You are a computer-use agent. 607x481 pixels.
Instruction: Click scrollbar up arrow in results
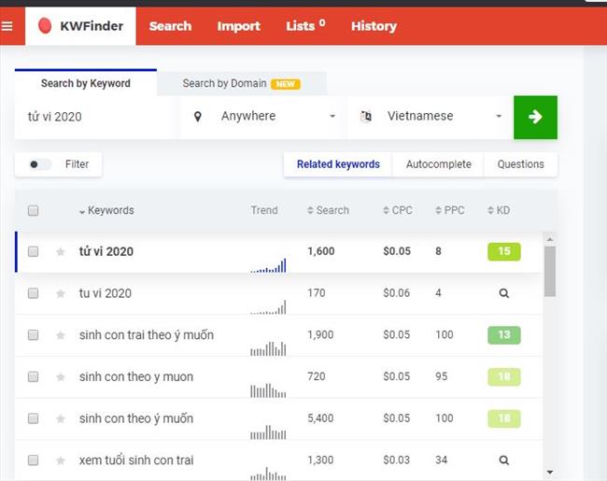click(x=550, y=239)
